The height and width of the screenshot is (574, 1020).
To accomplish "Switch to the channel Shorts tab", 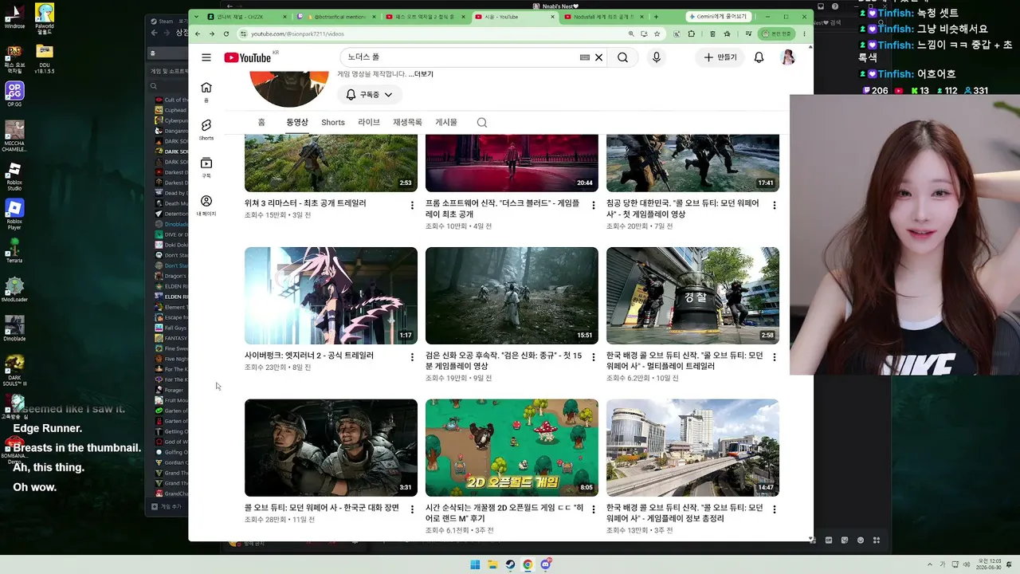I will 333,122.
